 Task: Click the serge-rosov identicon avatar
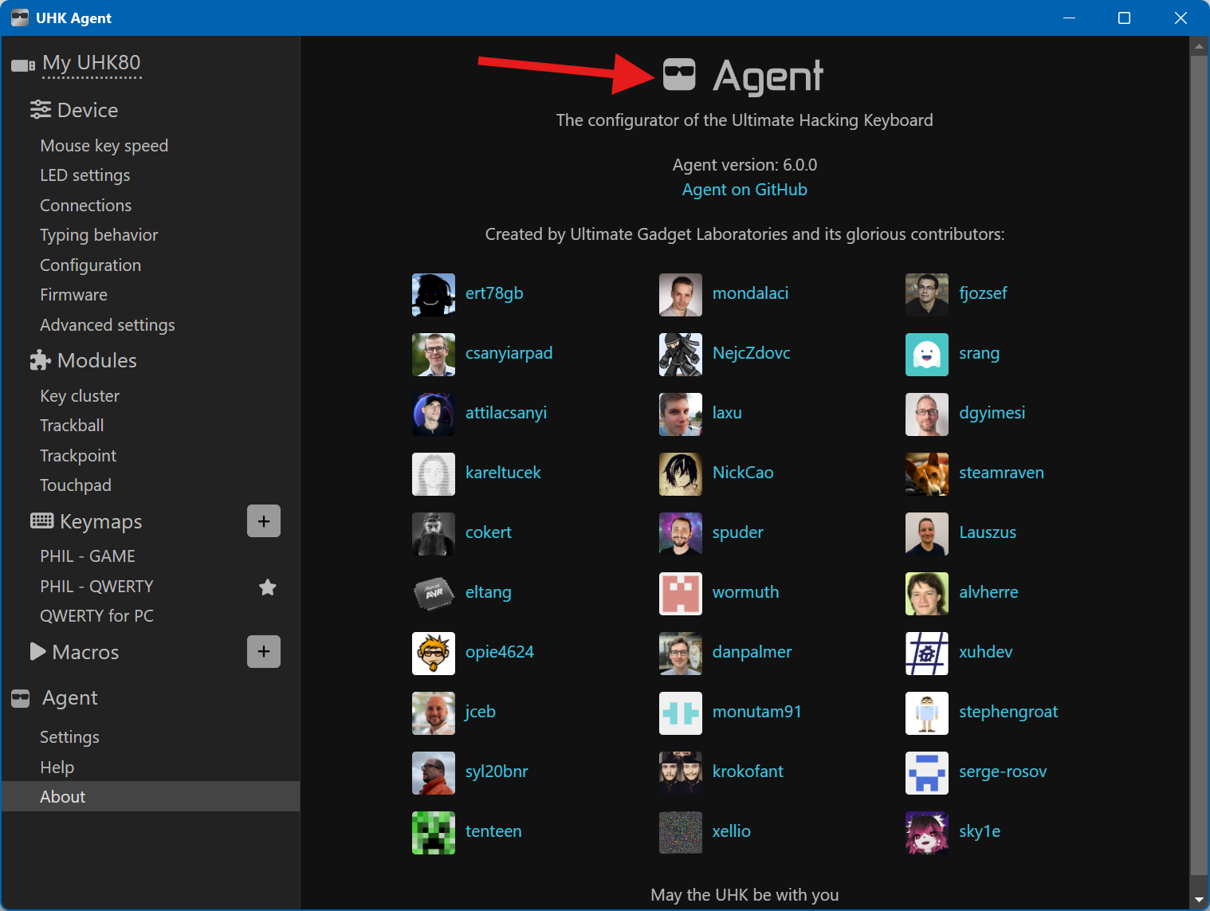pyautogui.click(x=927, y=773)
